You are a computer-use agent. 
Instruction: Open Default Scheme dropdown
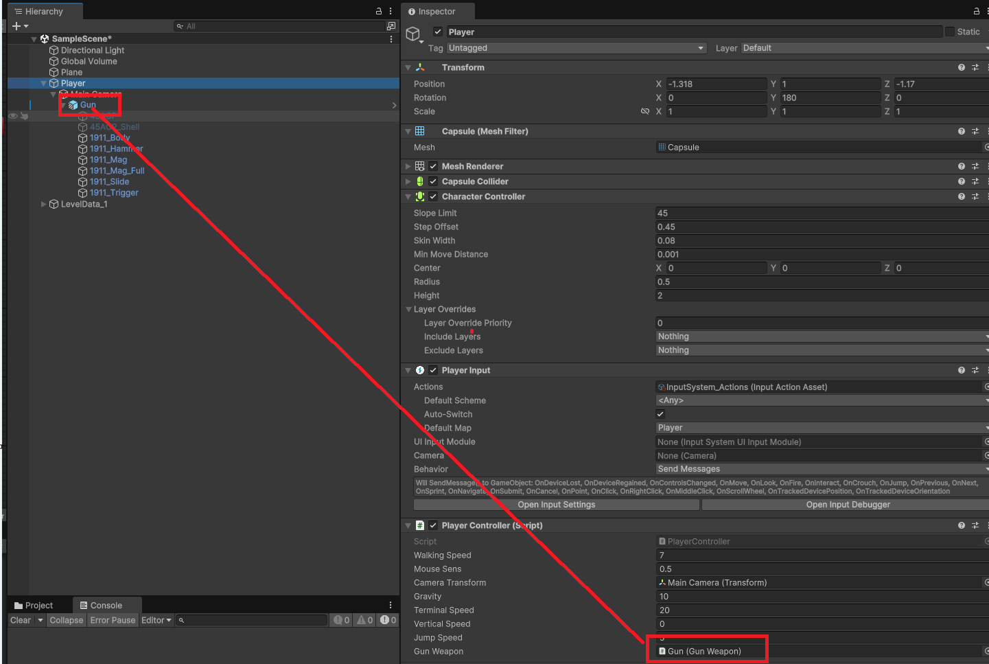coord(822,400)
